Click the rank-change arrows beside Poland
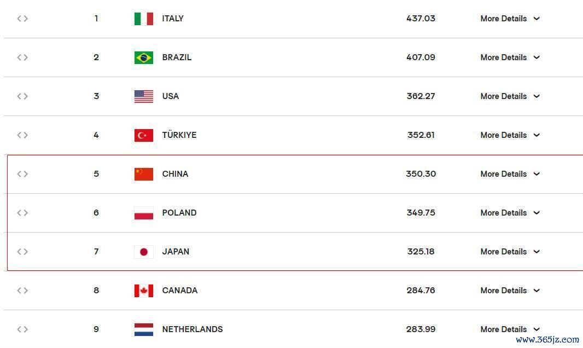This screenshot has width=583, height=348. (22, 213)
